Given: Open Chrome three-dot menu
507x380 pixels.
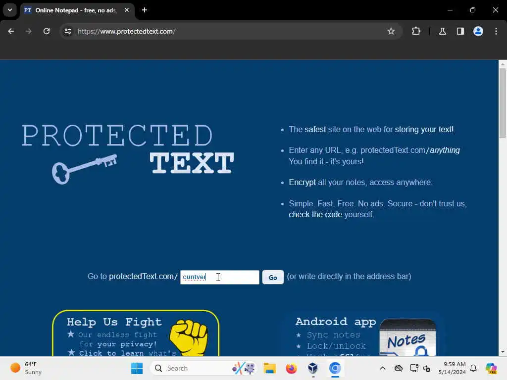Looking at the screenshot, I should [x=496, y=31].
